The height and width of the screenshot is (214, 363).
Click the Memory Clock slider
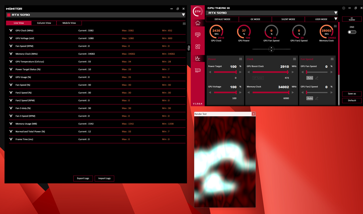click(271, 93)
